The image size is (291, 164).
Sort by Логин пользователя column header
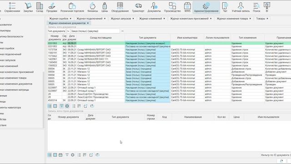(x=217, y=37)
